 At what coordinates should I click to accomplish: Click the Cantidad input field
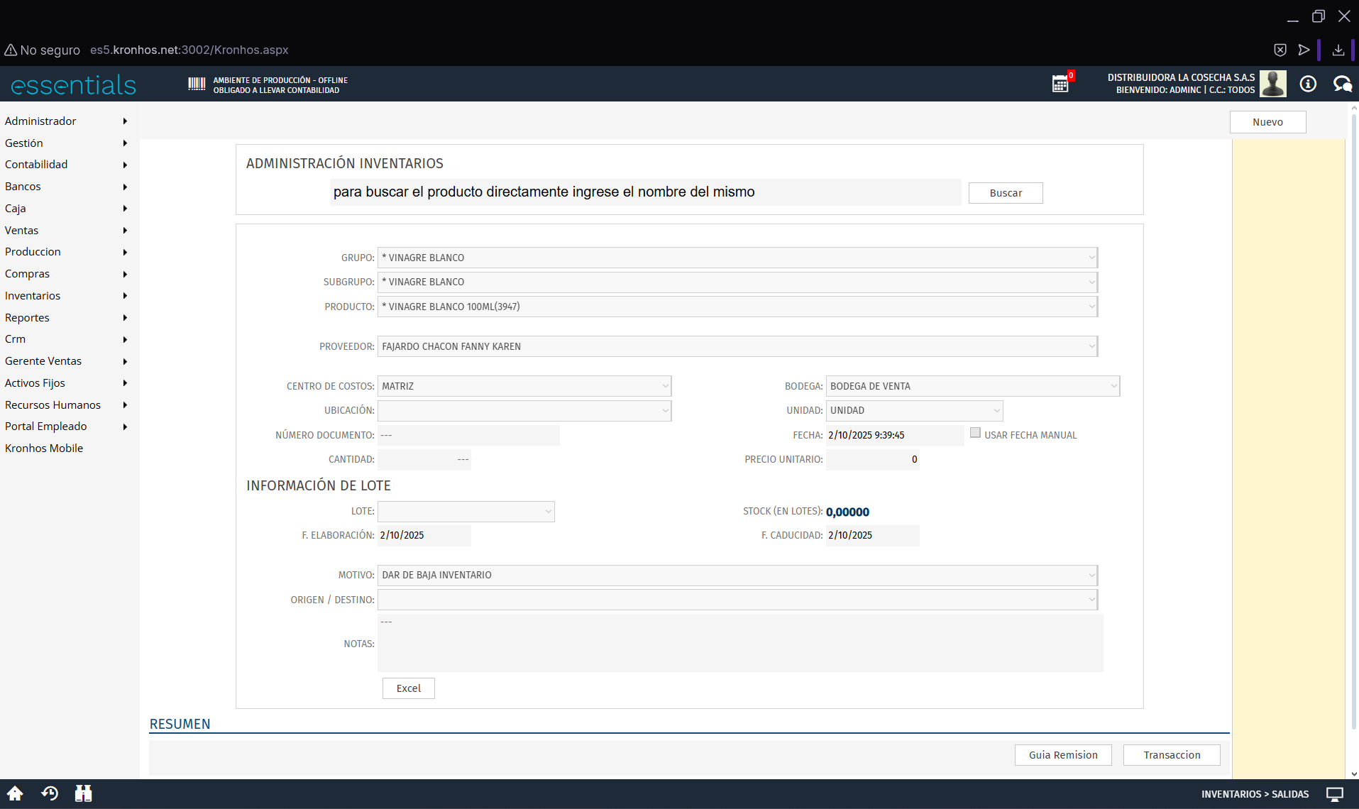(424, 460)
